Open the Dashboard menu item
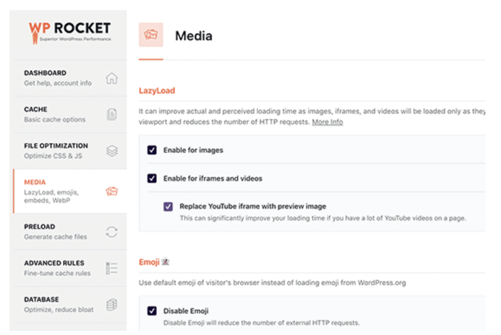Image resolution: width=501 pixels, height=335 pixels. coord(70,78)
